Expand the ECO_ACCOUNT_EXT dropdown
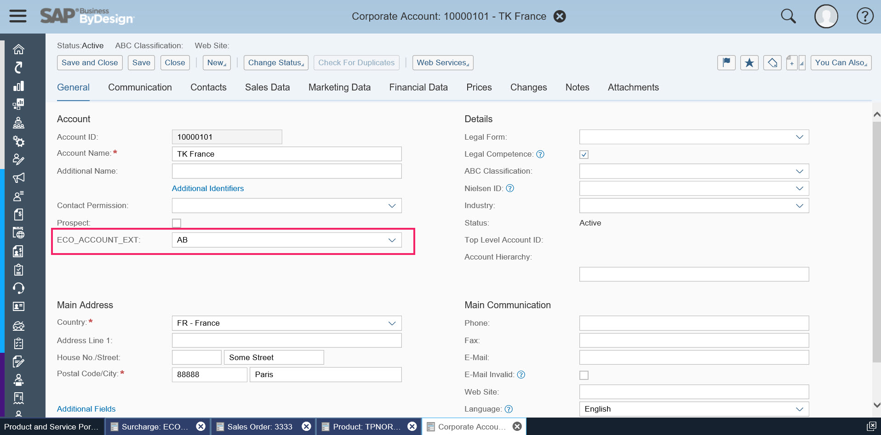Screen dimensions: 881x435 point(392,240)
